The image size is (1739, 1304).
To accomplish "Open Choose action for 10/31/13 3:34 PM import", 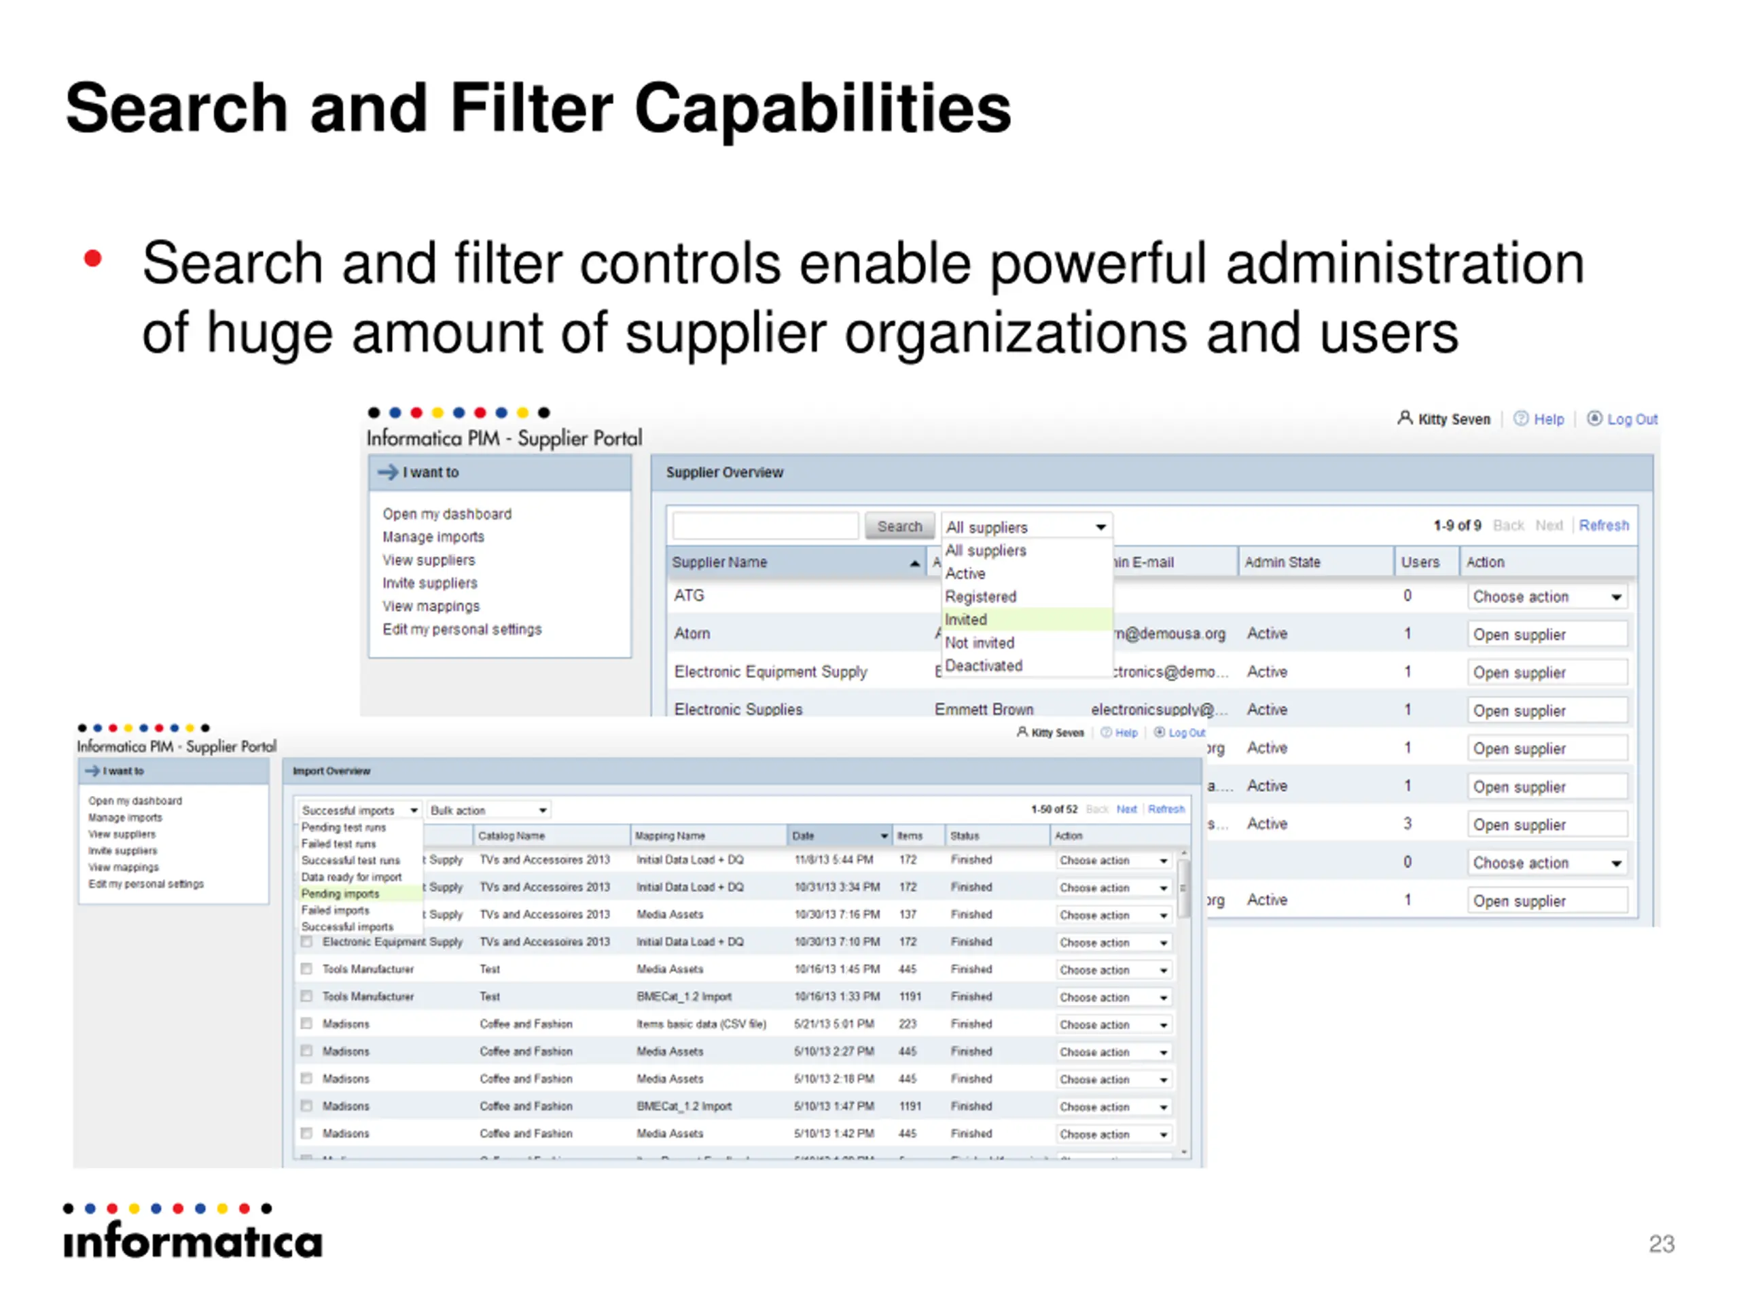I will 1113,888.
